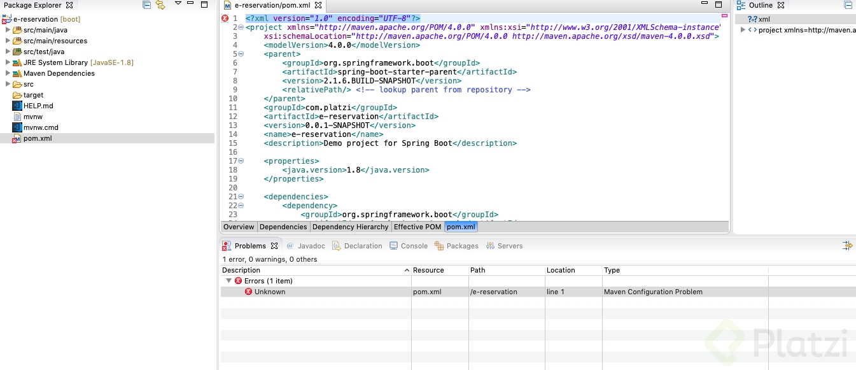Image resolution: width=856 pixels, height=370 pixels.
Task: Click the e-reservation/pom.xml editor tab
Action: coord(272,5)
